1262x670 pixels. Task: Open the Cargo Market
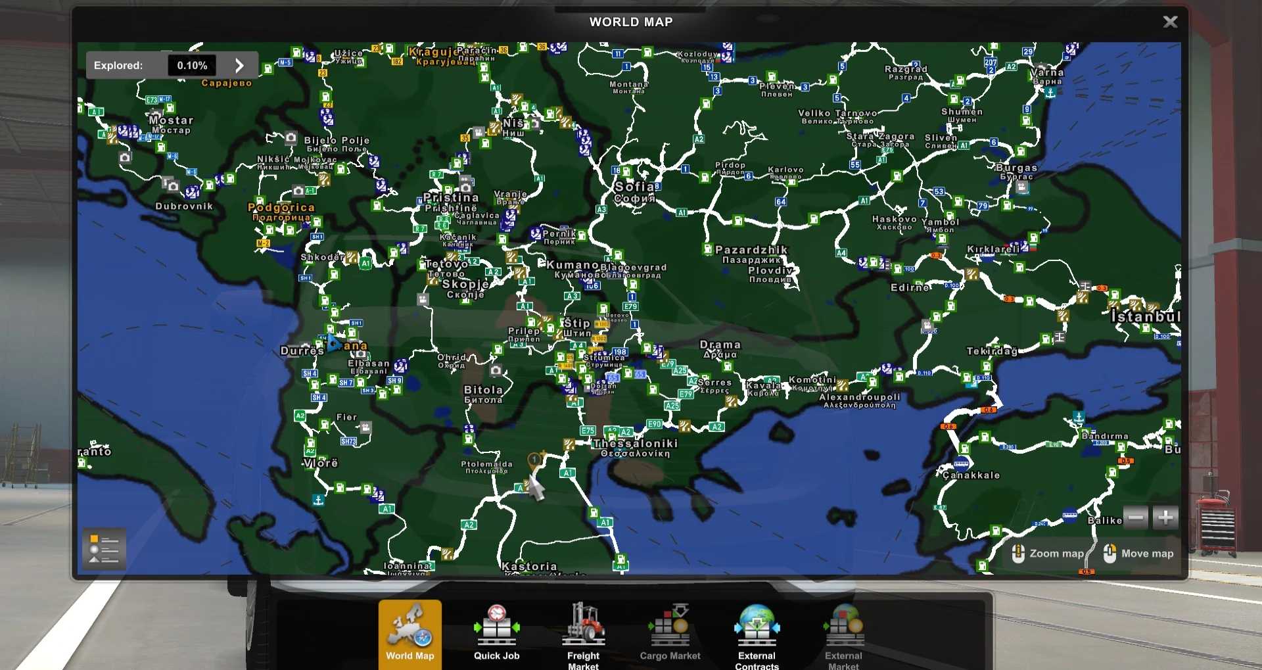click(x=670, y=633)
